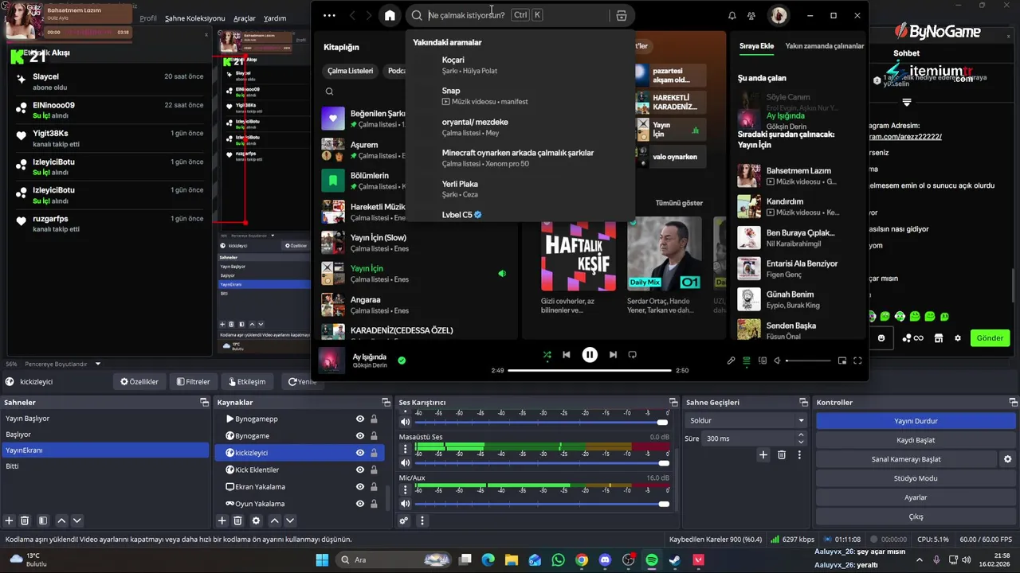Pause the current Spotify track
The height and width of the screenshot is (573, 1020).
pyautogui.click(x=590, y=355)
